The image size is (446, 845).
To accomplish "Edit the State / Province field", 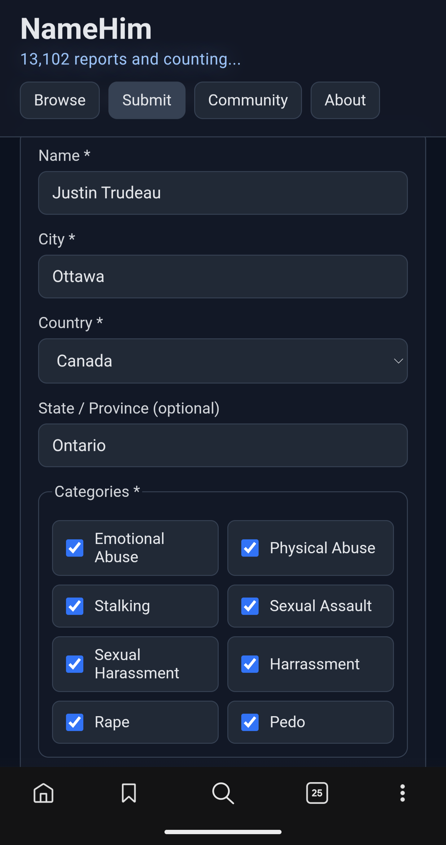I will tap(223, 445).
